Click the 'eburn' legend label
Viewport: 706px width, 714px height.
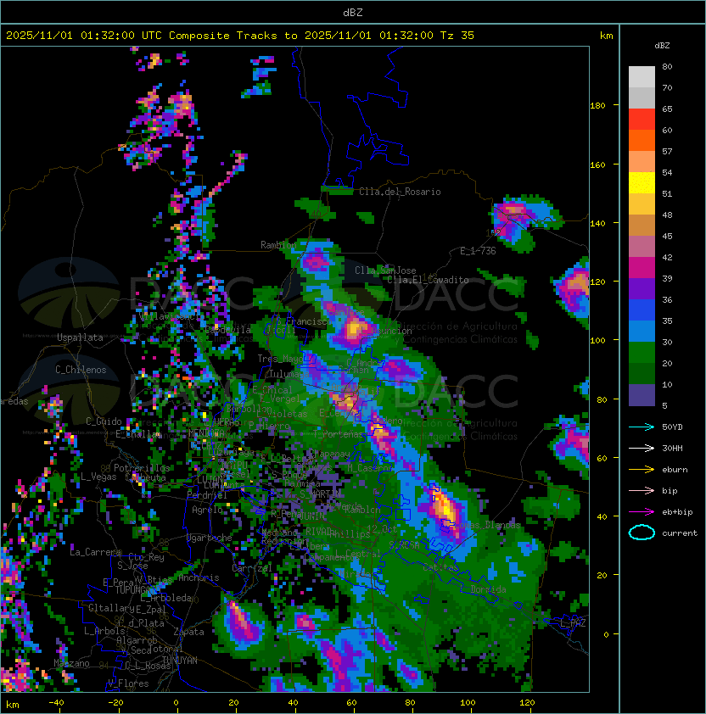[x=675, y=470]
